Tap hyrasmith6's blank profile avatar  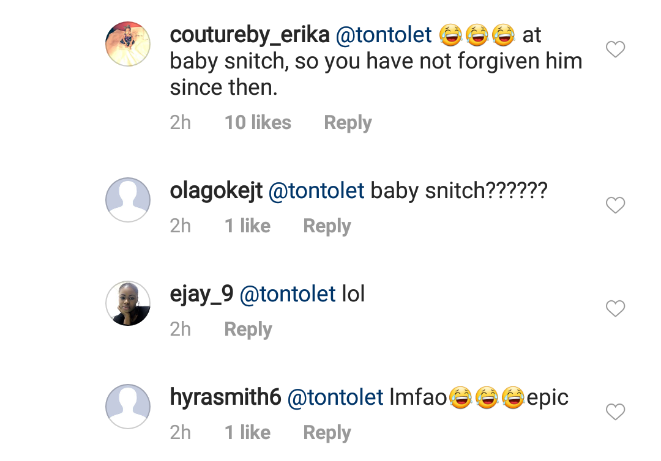tap(128, 406)
